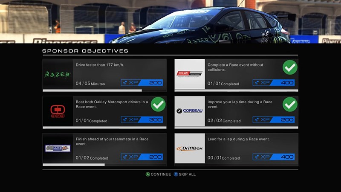
Task: Click the Ogio sponsor logo
Action: click(58, 111)
